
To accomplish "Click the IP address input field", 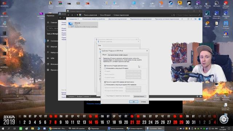I will [133, 71].
